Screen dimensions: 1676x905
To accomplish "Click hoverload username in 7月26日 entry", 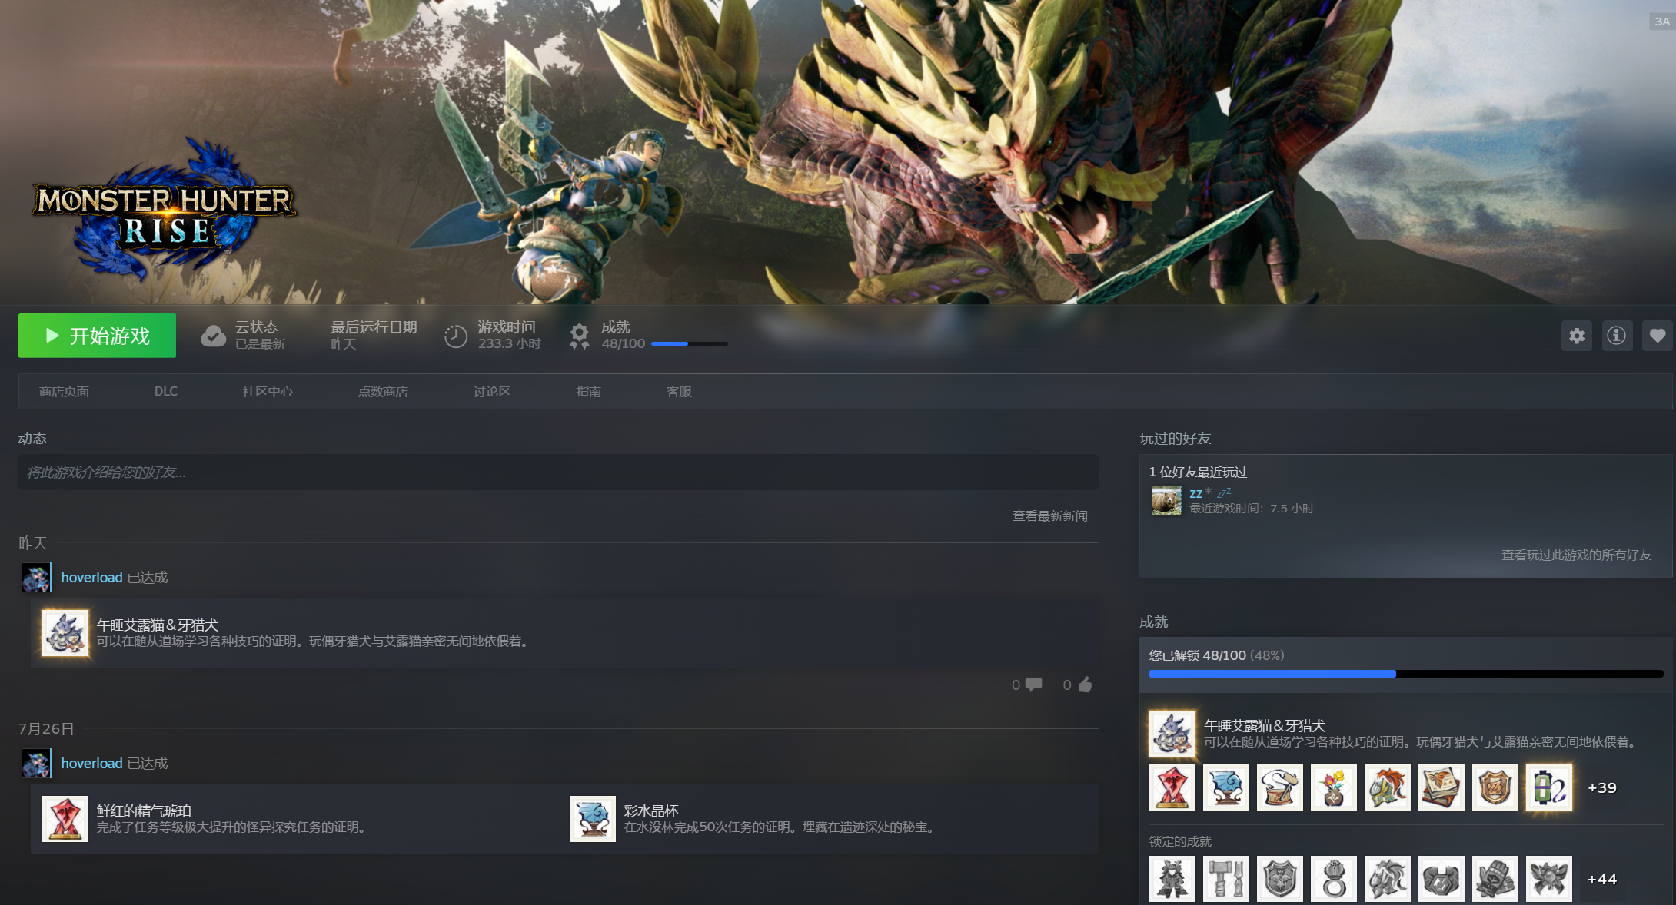I will [x=91, y=763].
